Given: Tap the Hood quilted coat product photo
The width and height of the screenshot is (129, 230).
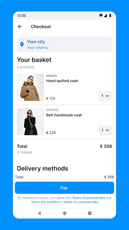Looking at the screenshot, I should (30, 87).
